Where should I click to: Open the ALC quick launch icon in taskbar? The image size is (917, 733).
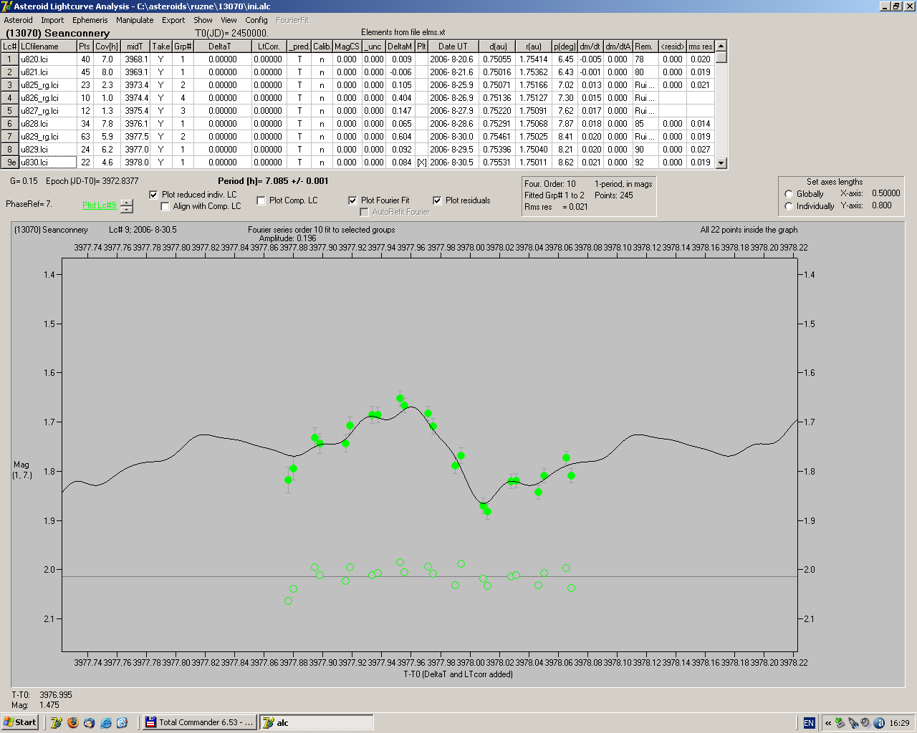click(57, 722)
